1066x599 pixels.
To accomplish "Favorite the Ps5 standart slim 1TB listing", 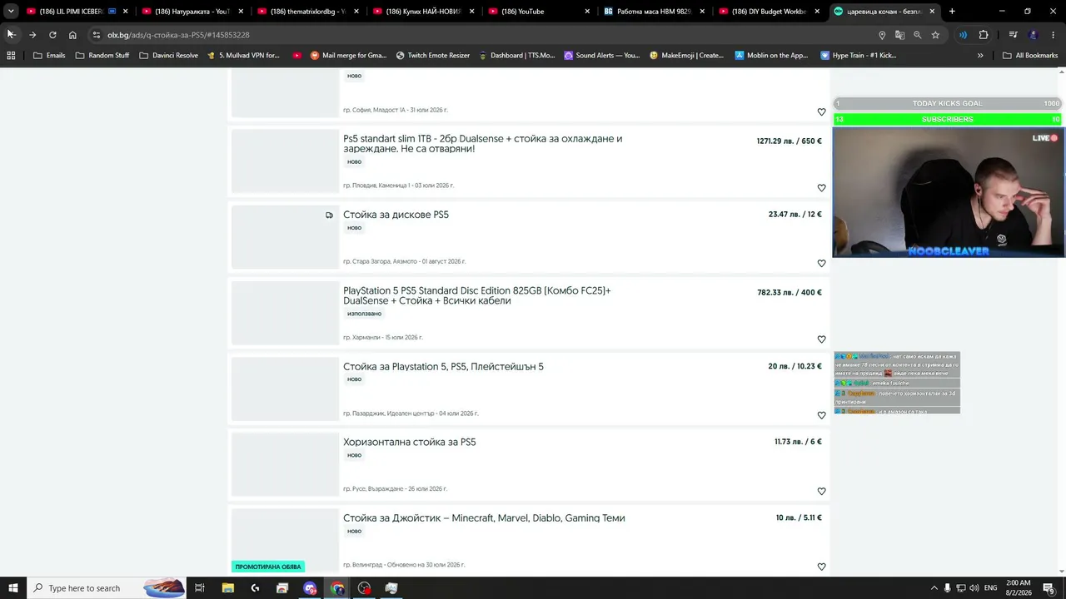I will (x=821, y=188).
